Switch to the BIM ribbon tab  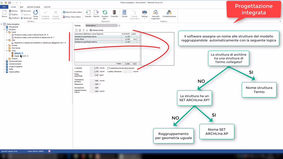22,7
